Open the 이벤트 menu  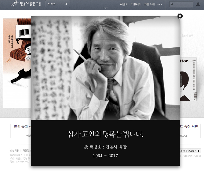(124, 4)
